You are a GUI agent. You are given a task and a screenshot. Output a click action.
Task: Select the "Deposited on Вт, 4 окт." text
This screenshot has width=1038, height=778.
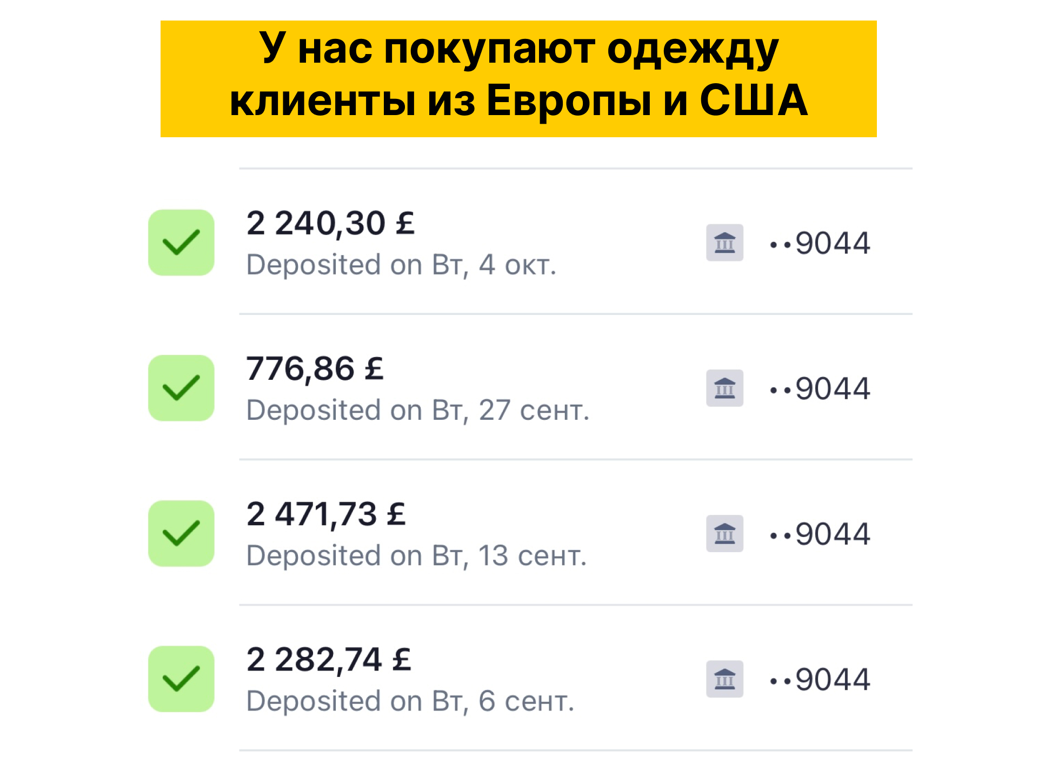(401, 265)
